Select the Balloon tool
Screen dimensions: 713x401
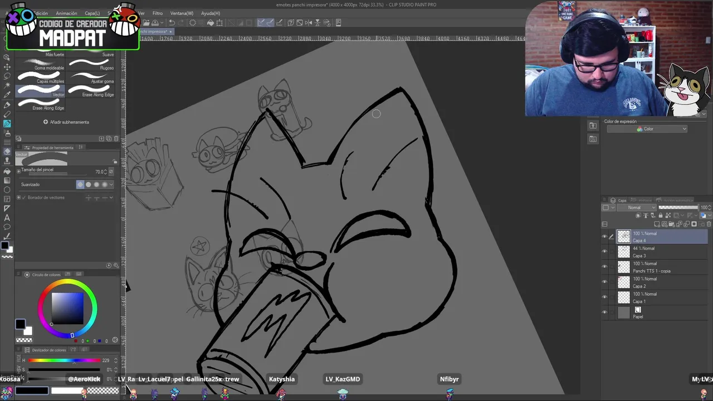pos(7,227)
